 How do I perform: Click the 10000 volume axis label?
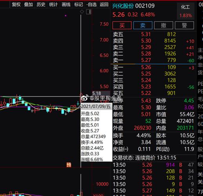pos(102,184)
